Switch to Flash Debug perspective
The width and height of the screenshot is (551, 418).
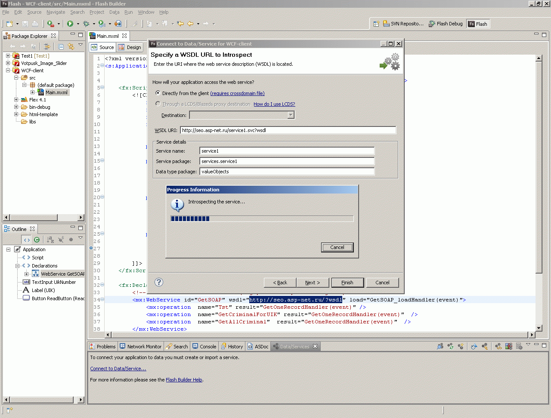(446, 24)
